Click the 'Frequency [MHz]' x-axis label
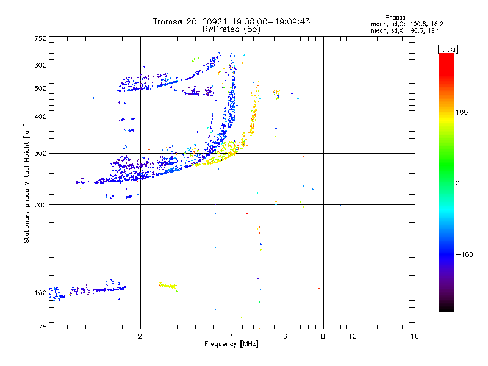This screenshot has width=488, height=366. pyautogui.click(x=231, y=344)
